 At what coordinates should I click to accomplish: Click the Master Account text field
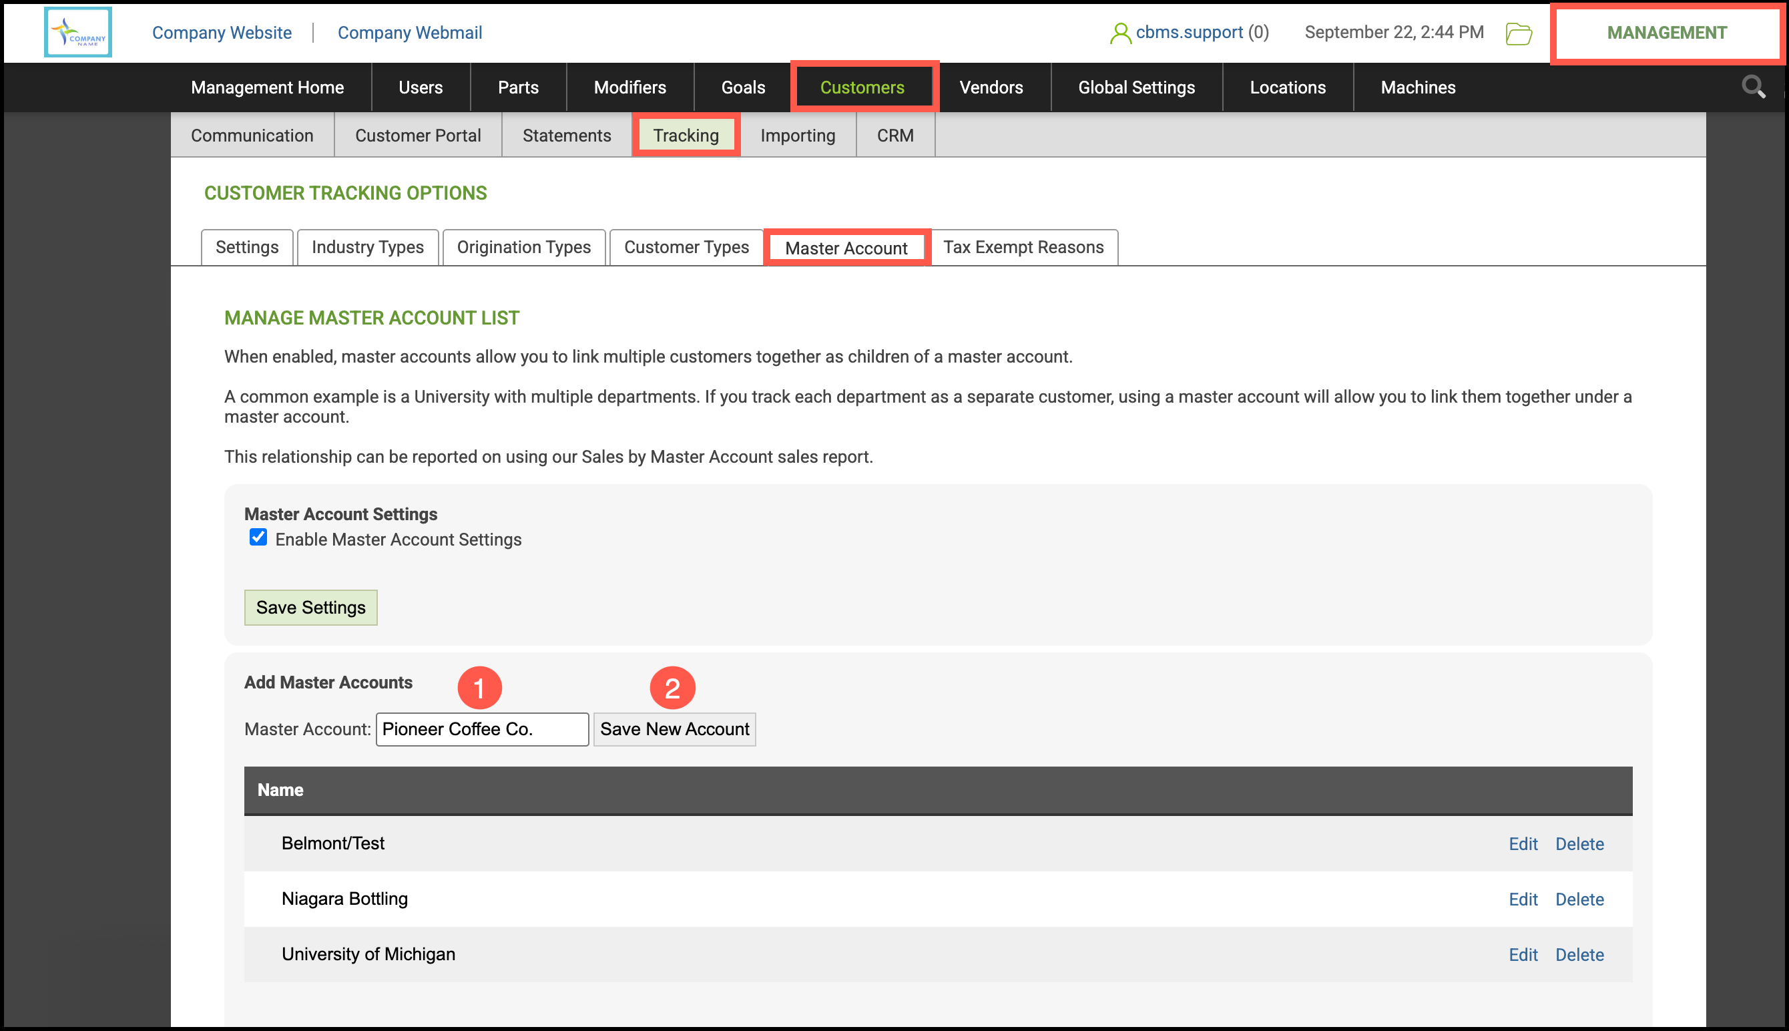[482, 729]
